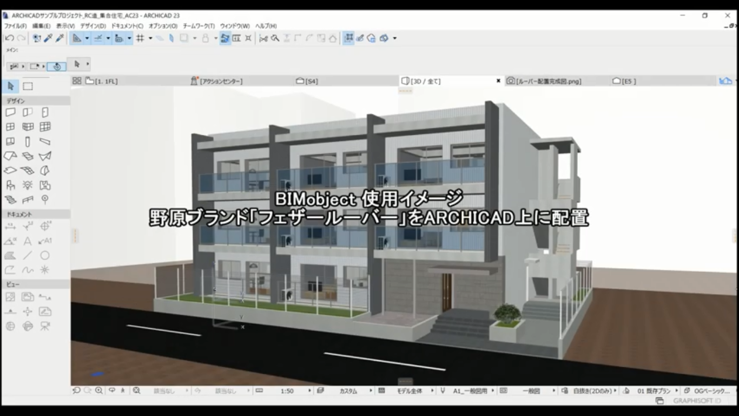Select the Arrow tool in the toolbox

10,86
